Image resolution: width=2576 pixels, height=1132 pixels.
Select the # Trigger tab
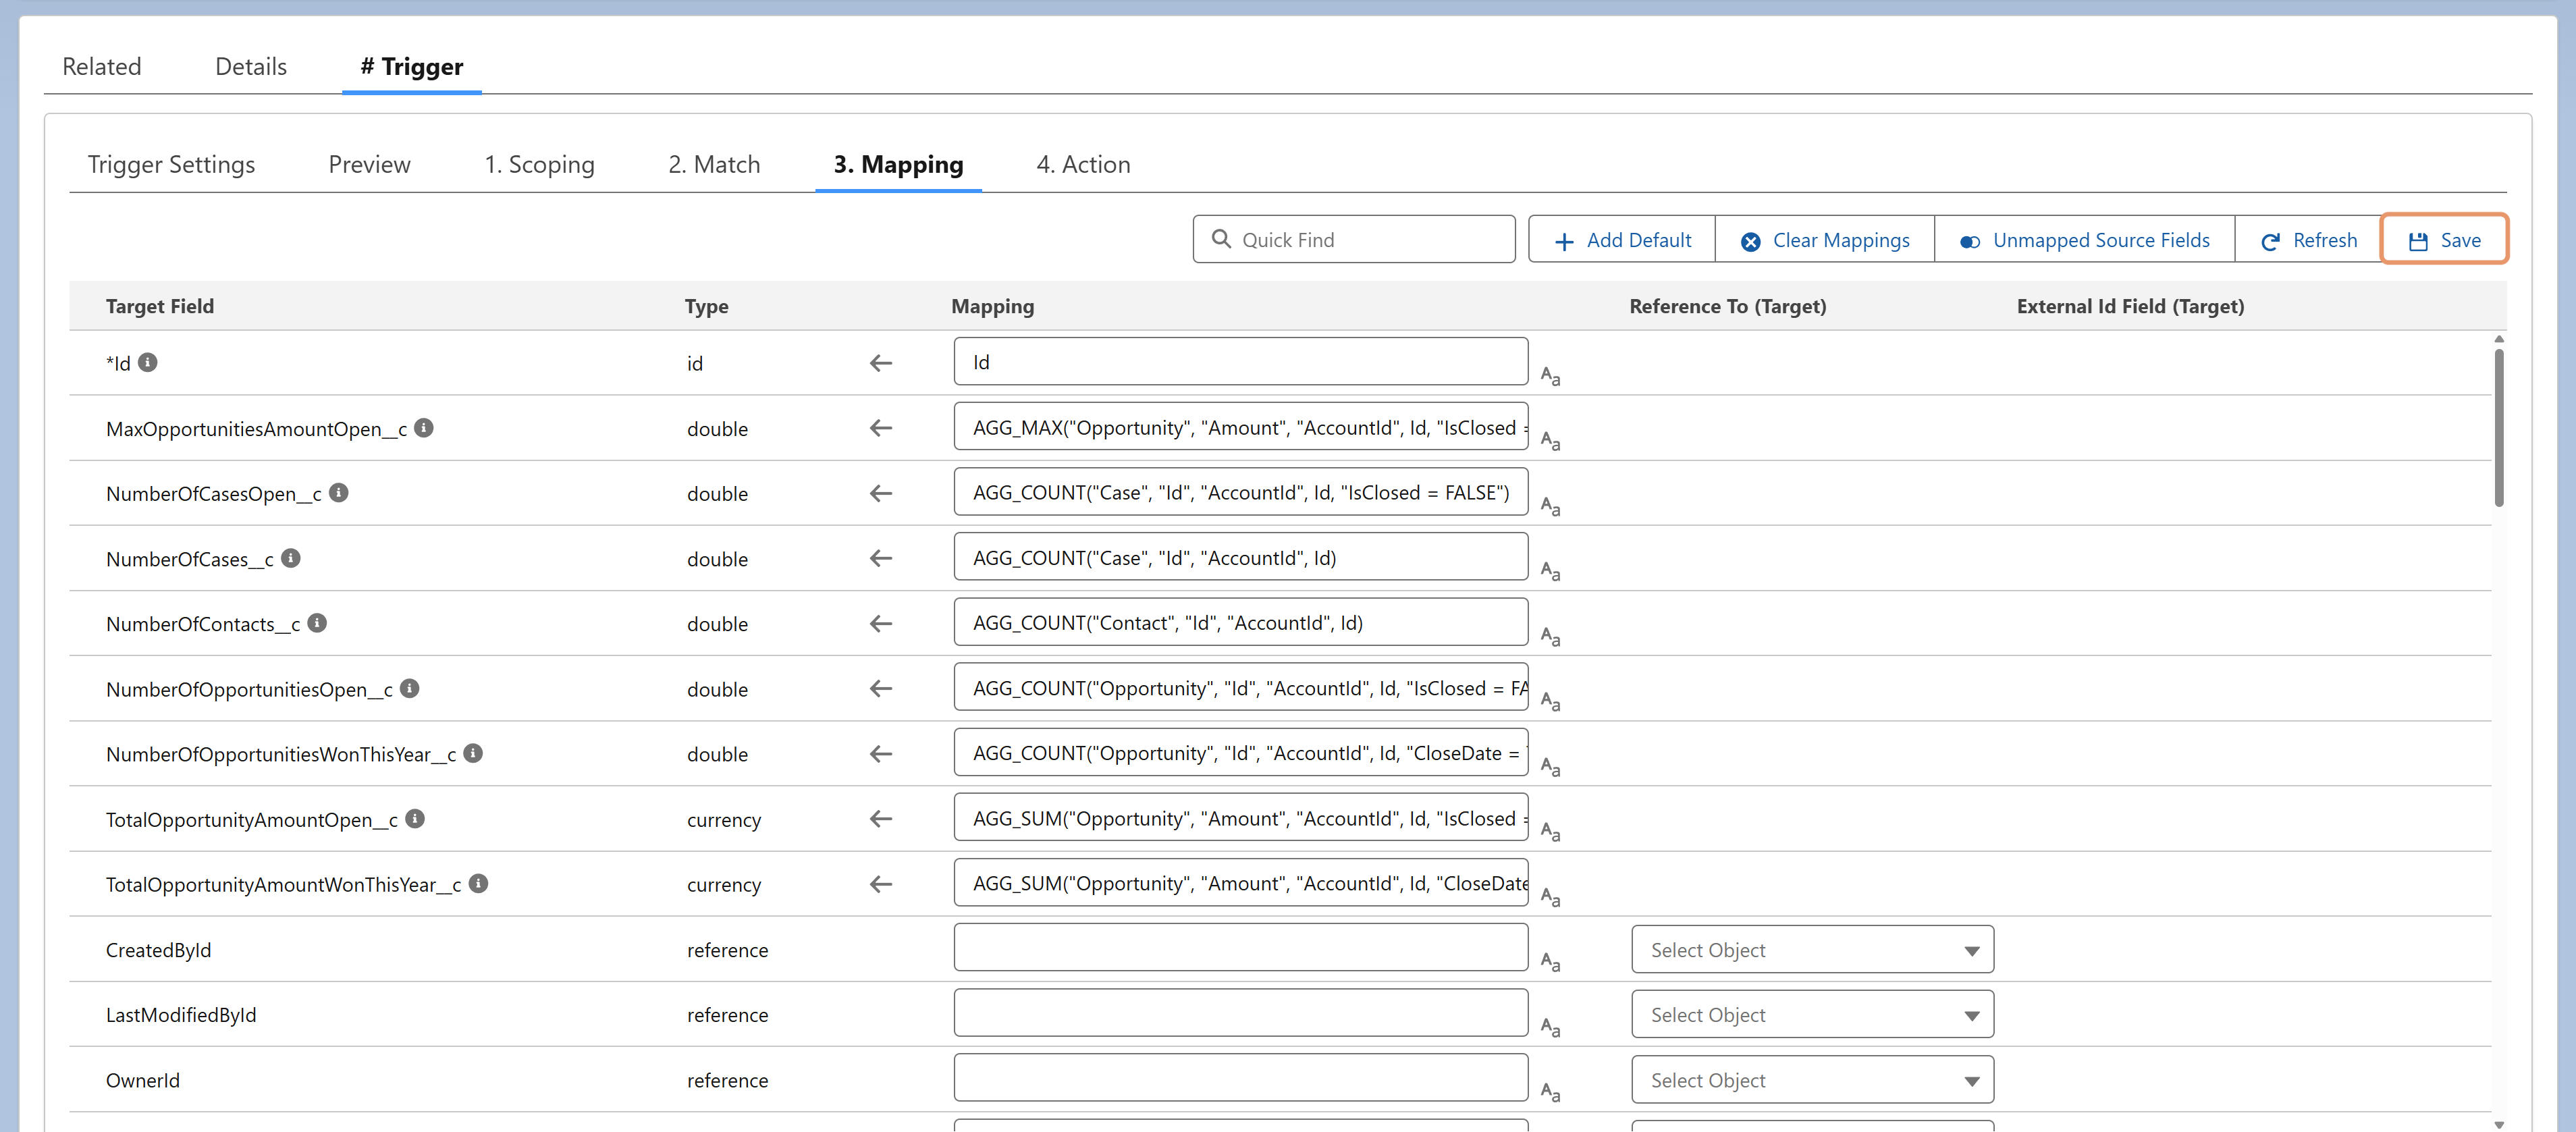pyautogui.click(x=412, y=66)
